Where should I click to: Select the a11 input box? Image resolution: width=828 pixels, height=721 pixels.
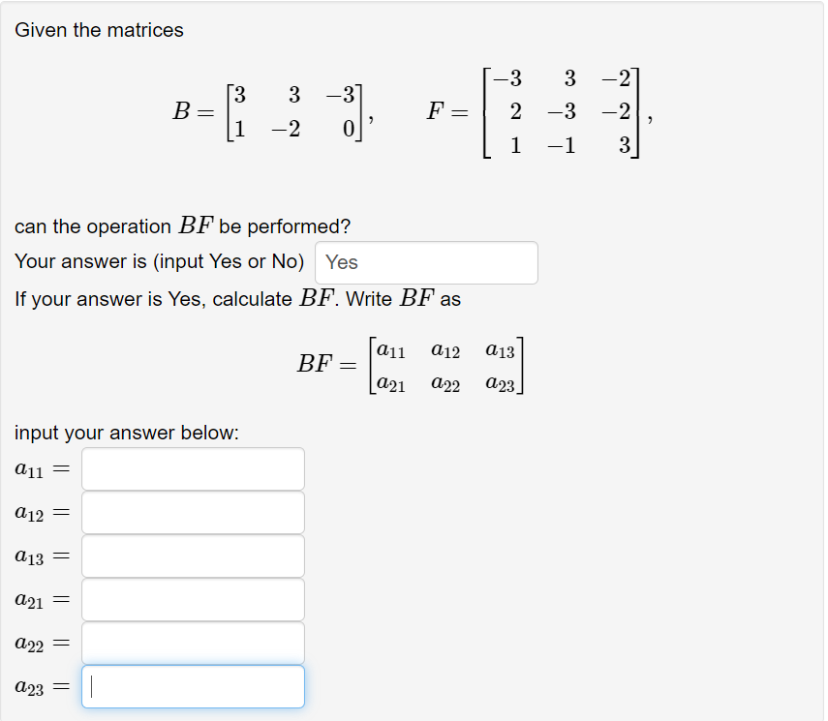[x=193, y=468]
